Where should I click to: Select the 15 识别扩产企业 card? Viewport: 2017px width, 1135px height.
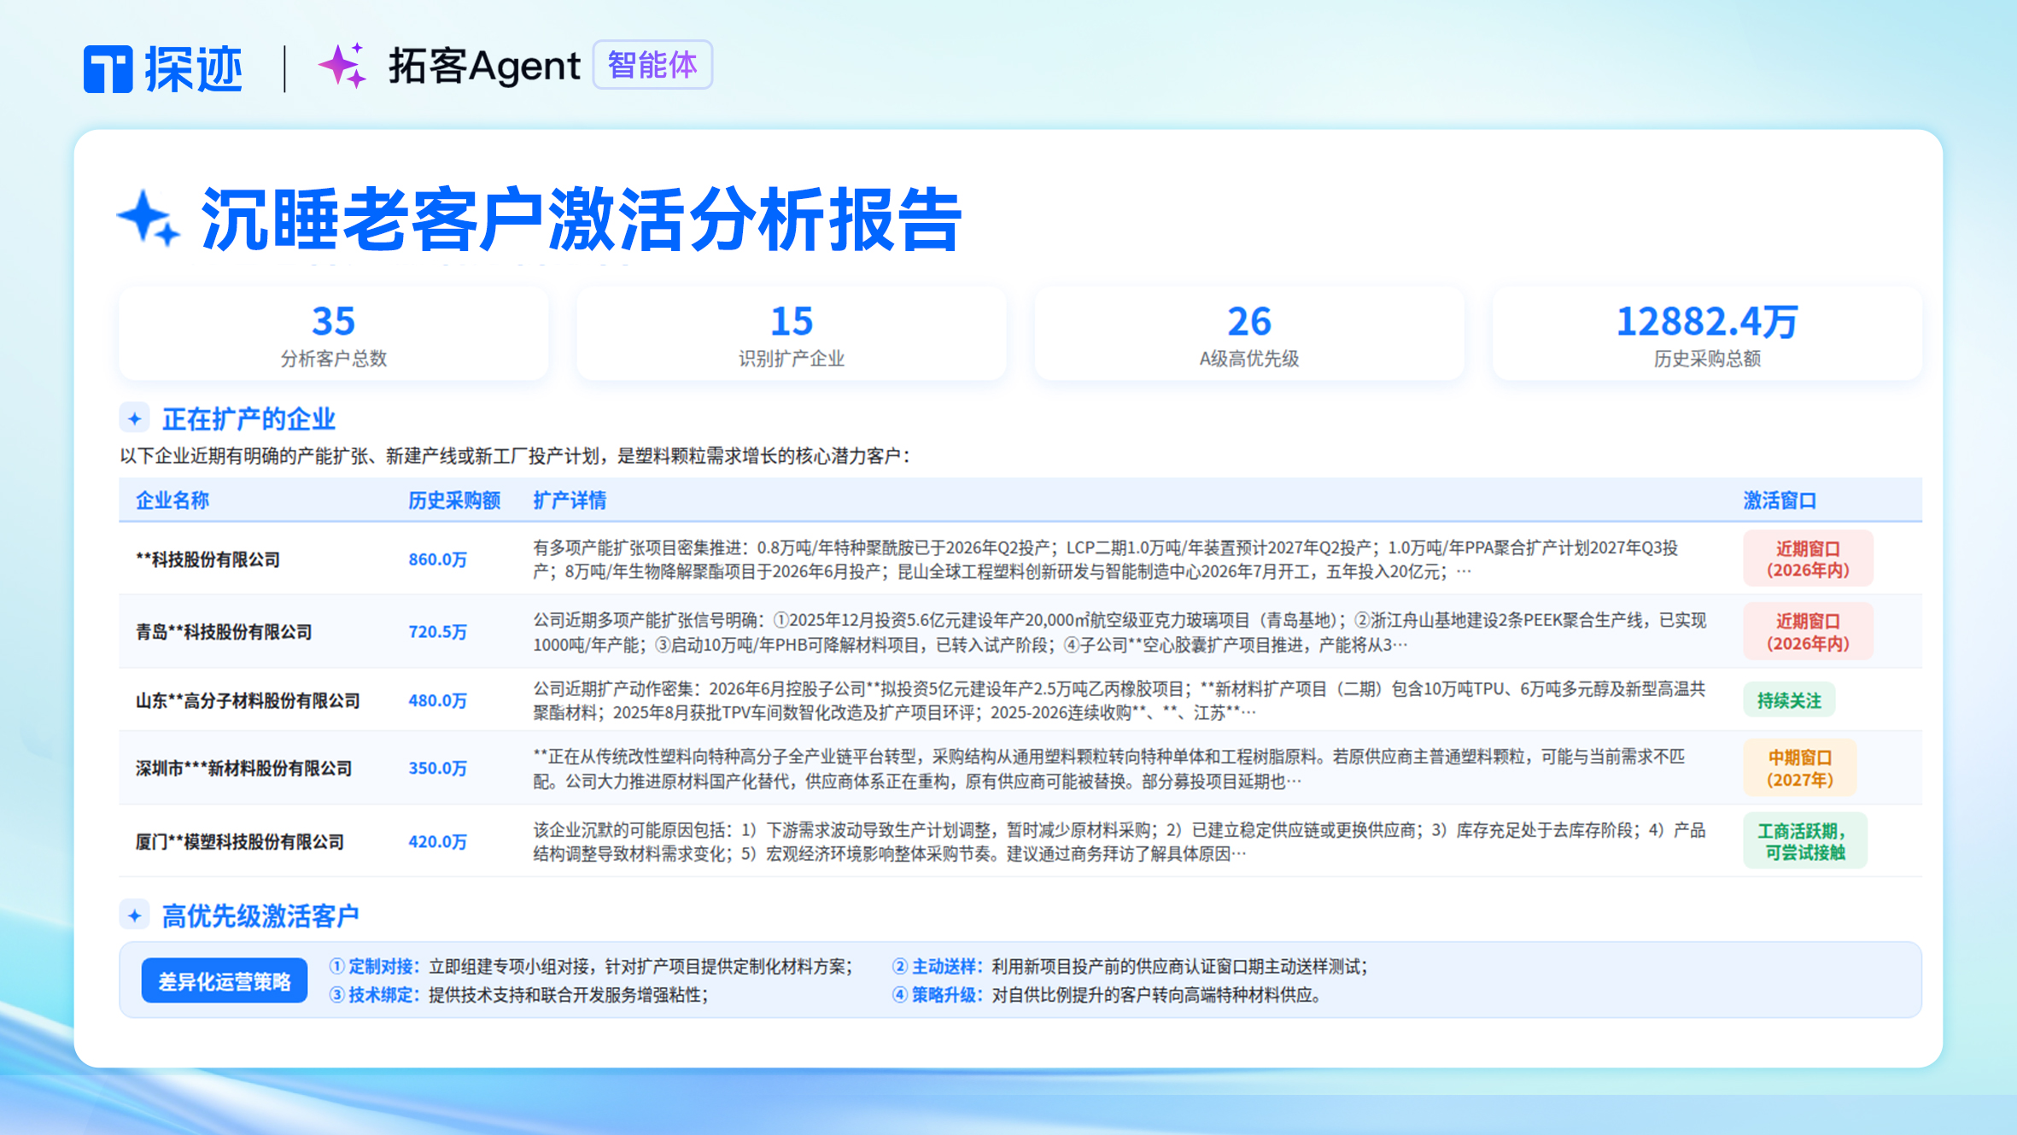[x=792, y=334]
